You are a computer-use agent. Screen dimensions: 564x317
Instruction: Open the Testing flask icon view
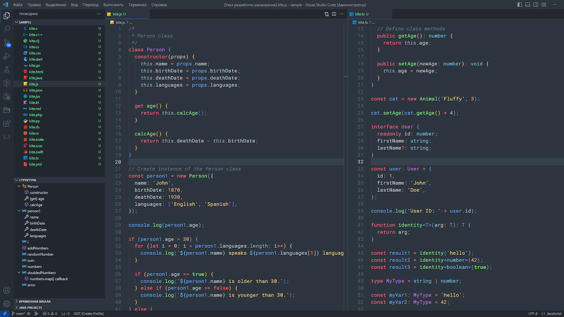(7, 70)
